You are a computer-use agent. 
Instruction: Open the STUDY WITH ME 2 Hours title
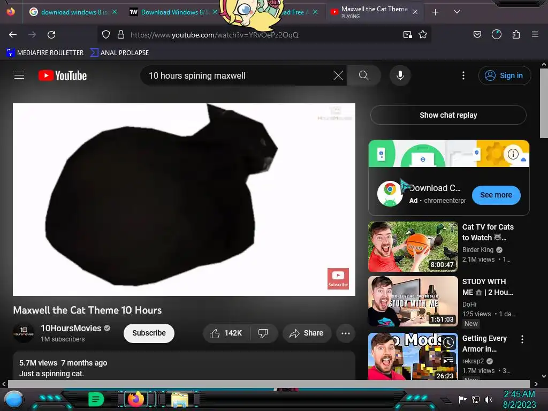click(488, 287)
